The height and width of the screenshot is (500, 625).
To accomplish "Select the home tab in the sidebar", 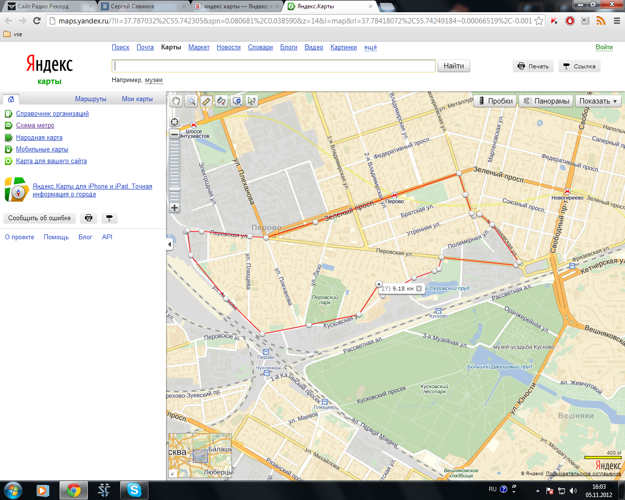I will (11, 99).
